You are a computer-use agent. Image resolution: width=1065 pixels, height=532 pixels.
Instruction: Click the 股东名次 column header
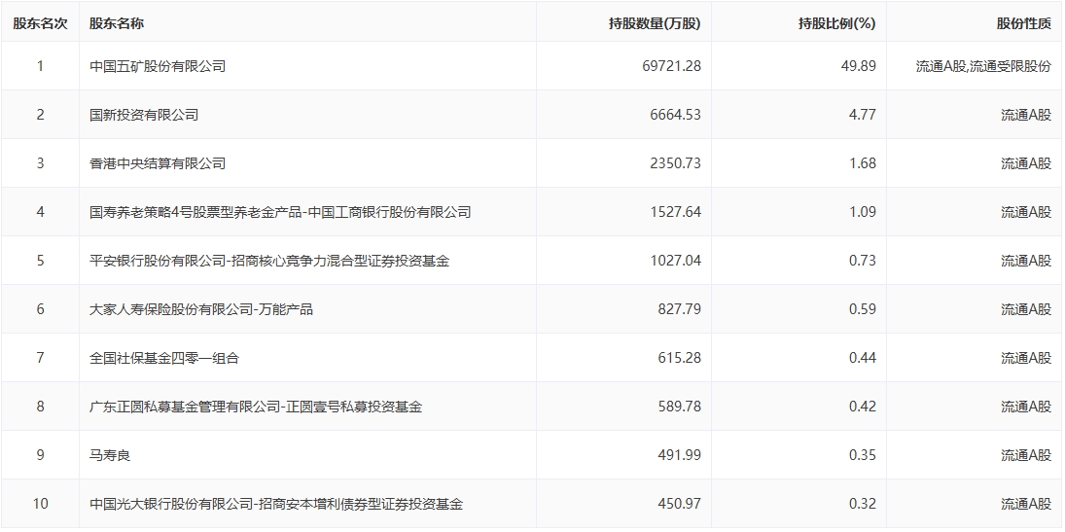[x=40, y=23]
